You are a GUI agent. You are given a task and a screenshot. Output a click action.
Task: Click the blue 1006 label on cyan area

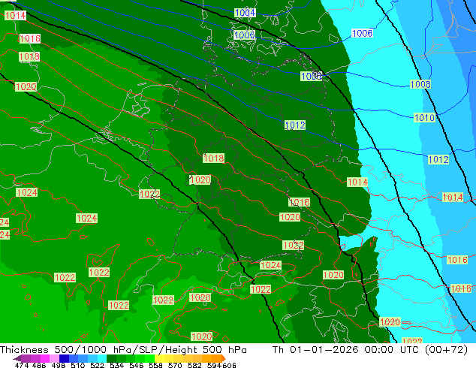[x=362, y=33]
